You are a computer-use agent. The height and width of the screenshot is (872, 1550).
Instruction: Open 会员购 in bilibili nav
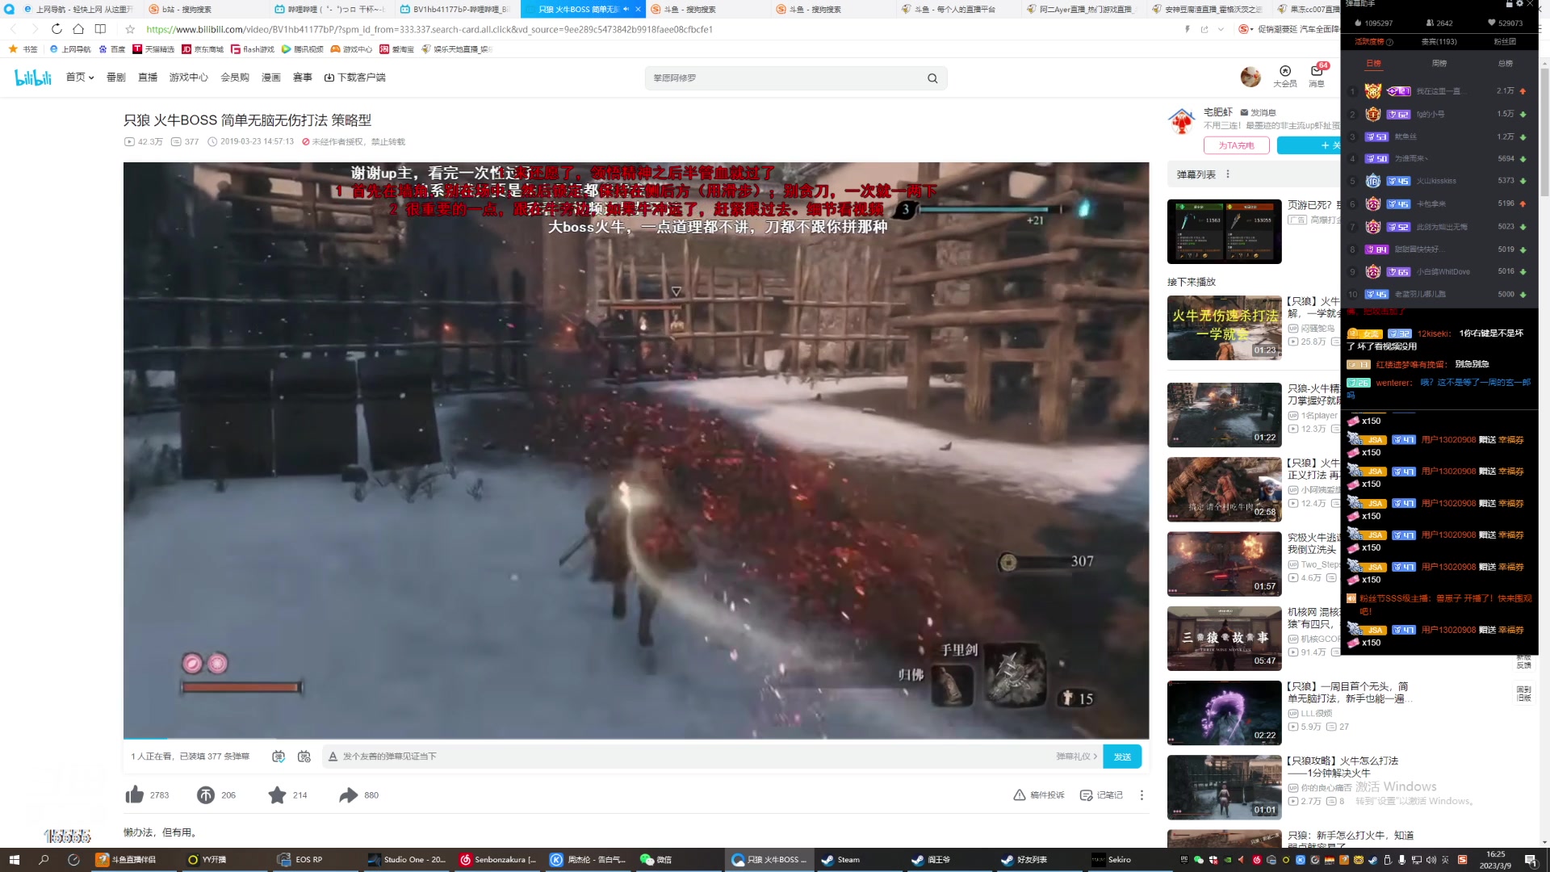pos(235,78)
